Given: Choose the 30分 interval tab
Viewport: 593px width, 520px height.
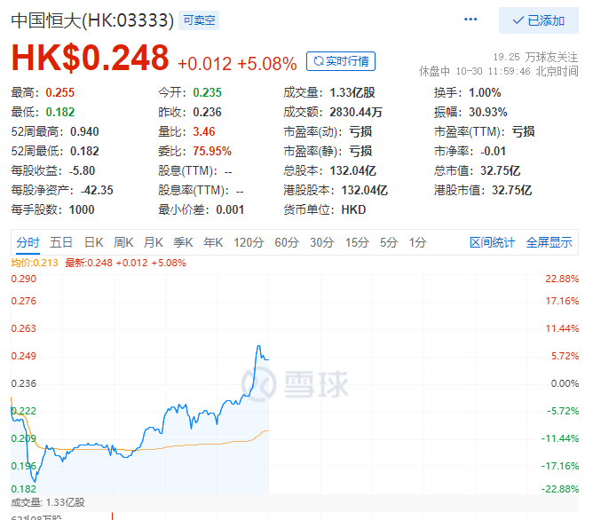Looking at the screenshot, I should [322, 242].
